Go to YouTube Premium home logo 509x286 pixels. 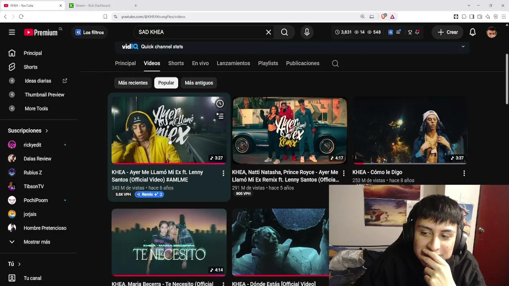[41, 33]
